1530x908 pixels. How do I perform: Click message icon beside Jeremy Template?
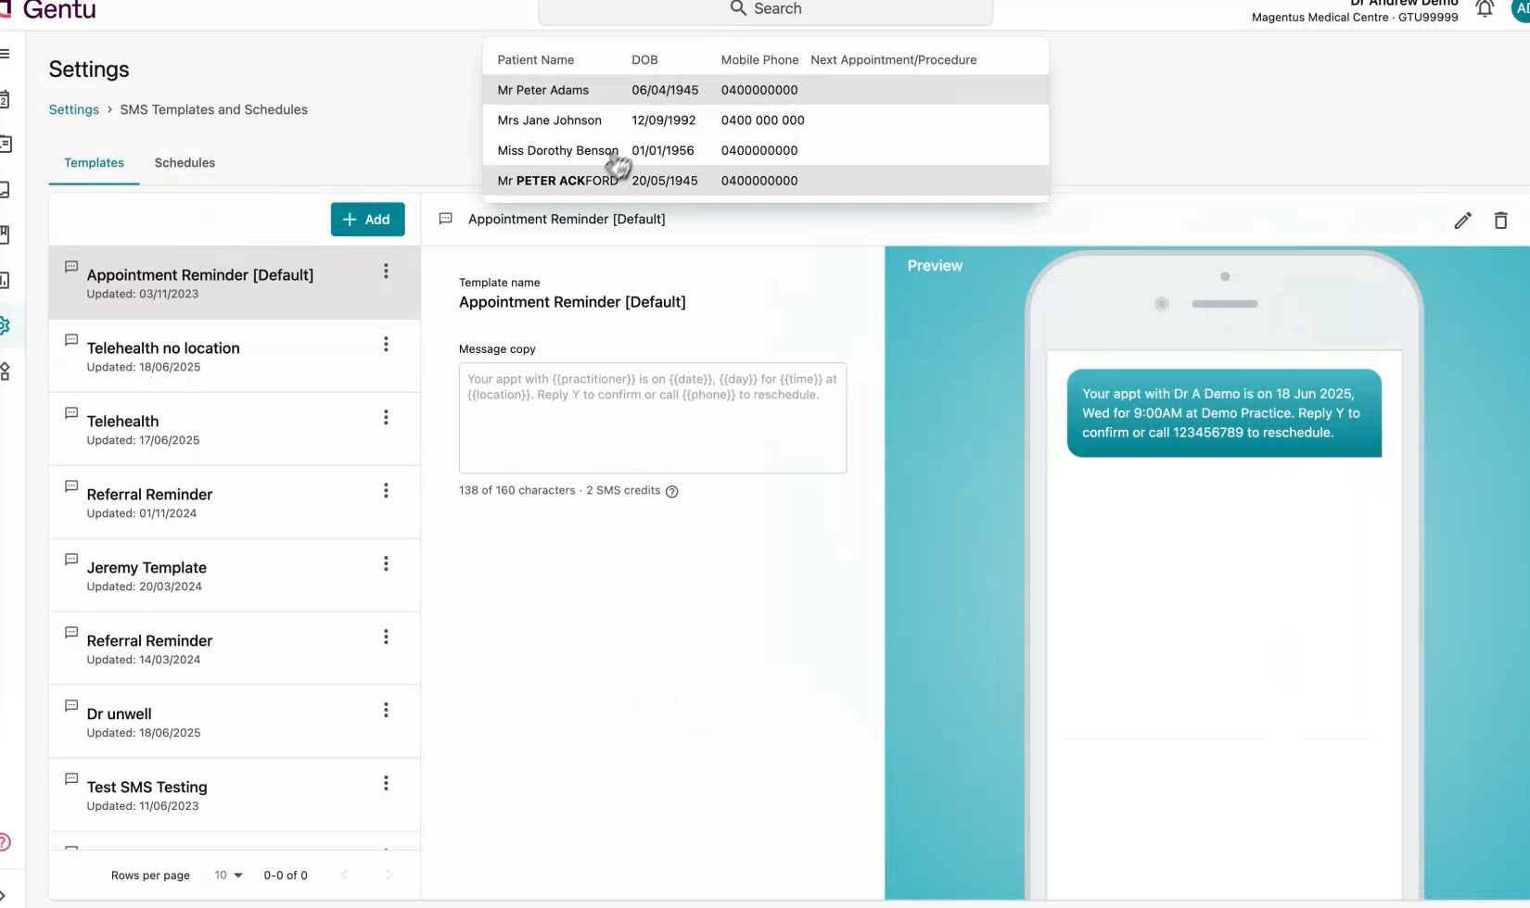(x=71, y=560)
